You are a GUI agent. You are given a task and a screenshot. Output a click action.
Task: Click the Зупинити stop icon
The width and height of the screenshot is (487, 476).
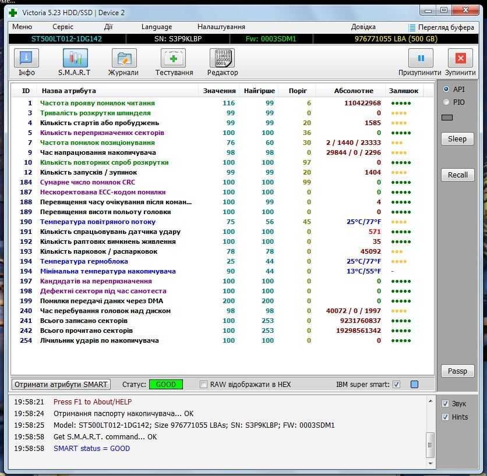(461, 58)
